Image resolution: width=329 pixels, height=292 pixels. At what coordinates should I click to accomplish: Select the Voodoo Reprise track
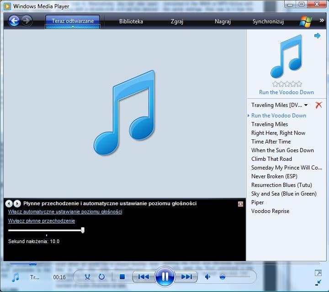tap(270, 211)
